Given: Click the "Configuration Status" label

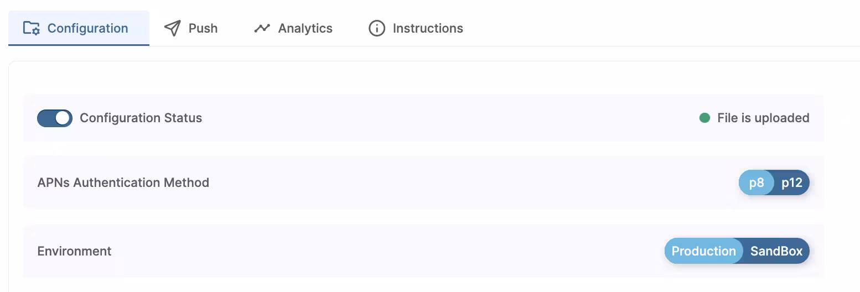Looking at the screenshot, I should [x=141, y=118].
